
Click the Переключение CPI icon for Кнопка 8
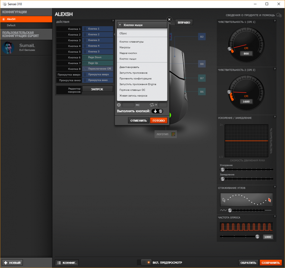(x=85, y=69)
